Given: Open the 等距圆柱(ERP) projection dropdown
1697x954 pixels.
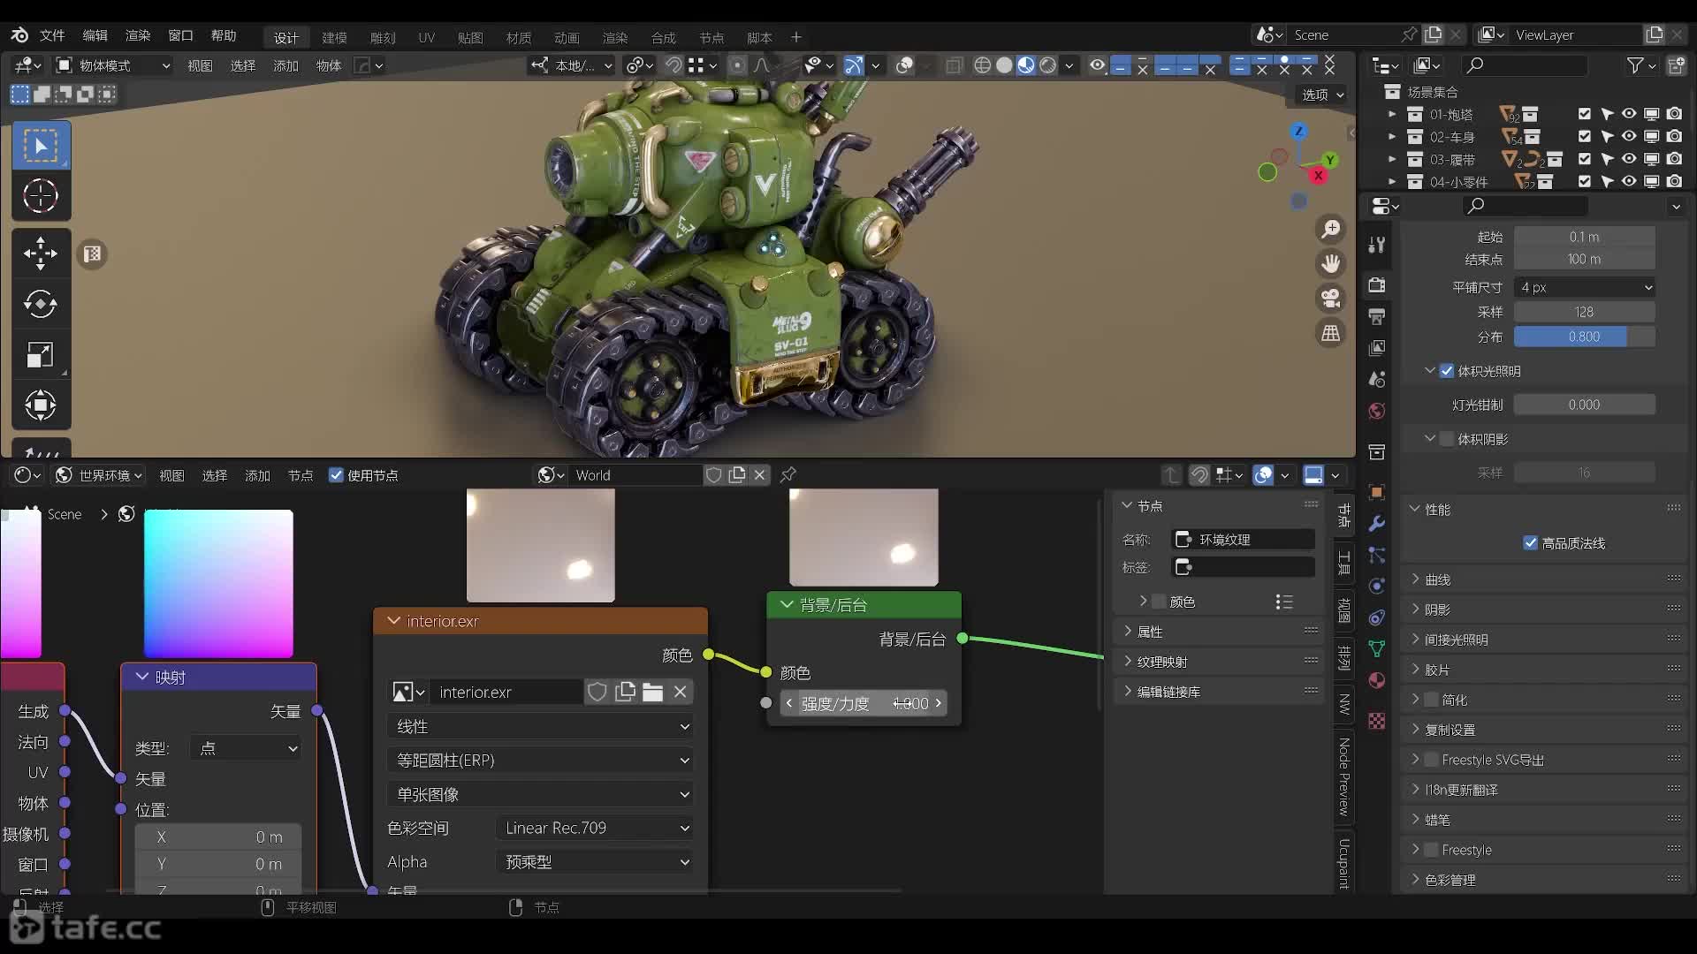Looking at the screenshot, I should (x=540, y=761).
